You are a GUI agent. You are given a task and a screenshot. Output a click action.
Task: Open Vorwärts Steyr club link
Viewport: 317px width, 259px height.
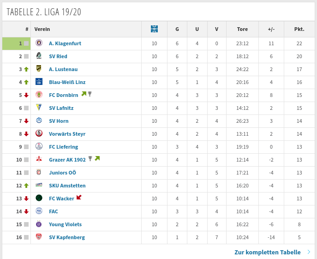click(x=67, y=134)
